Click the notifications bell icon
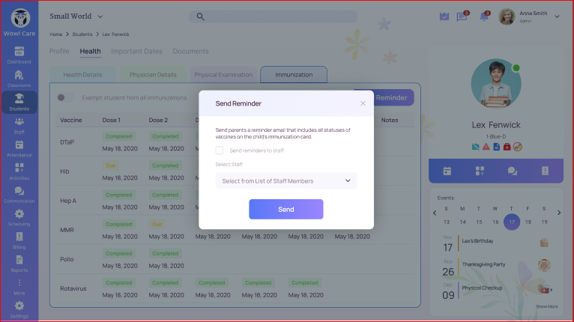The image size is (574, 322). point(484,16)
